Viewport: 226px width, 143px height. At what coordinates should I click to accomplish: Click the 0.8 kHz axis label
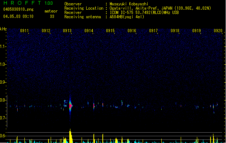coord(3,100)
